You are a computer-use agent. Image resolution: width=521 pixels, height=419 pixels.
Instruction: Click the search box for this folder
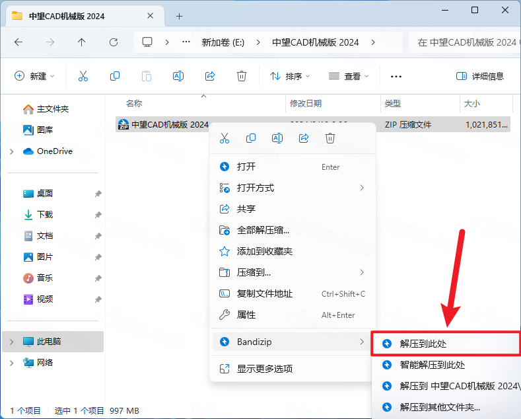[x=466, y=42]
